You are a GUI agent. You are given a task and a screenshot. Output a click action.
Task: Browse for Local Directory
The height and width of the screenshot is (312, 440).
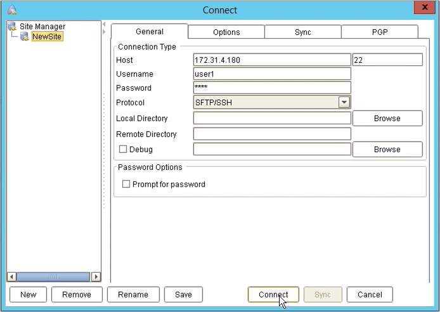pos(387,118)
